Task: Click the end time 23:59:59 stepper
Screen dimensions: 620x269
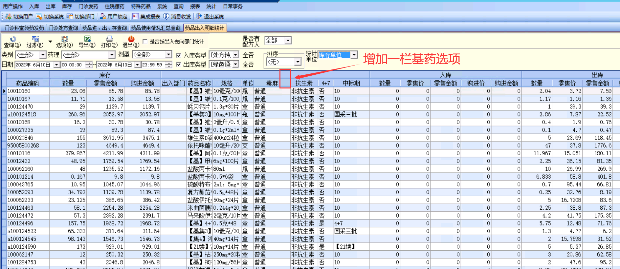Action: pyautogui.click(x=168, y=65)
